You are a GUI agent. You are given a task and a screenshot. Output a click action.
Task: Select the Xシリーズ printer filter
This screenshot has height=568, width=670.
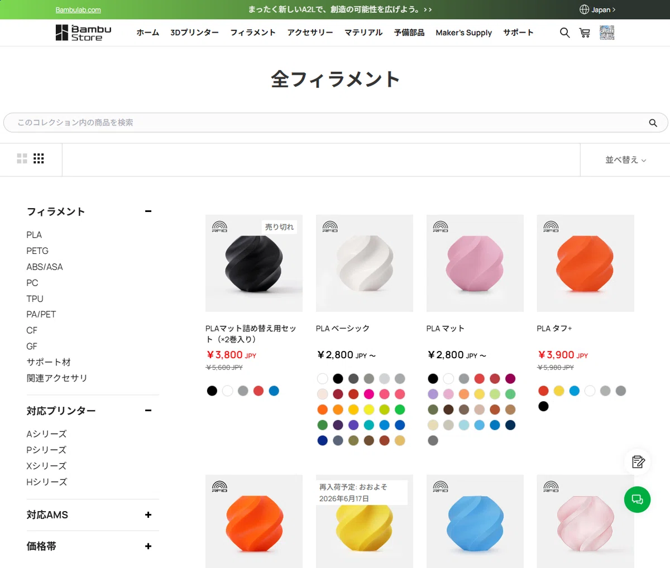(46, 466)
